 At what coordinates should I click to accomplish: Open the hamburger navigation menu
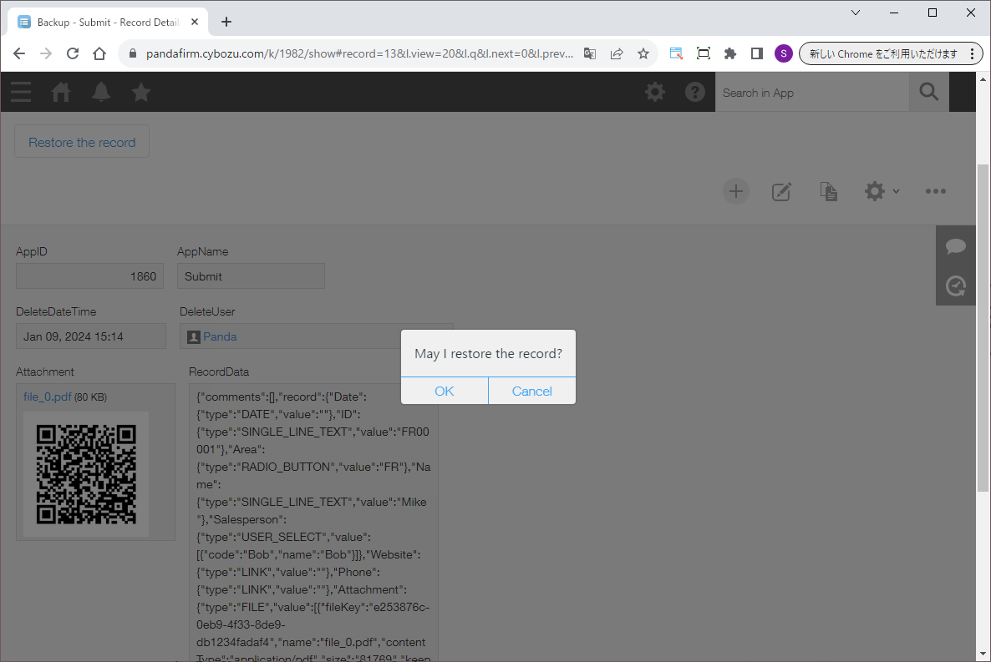(21, 93)
